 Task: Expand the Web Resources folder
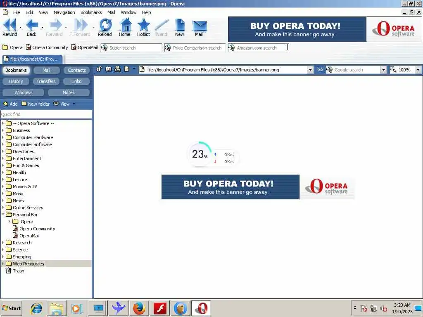[3, 263]
